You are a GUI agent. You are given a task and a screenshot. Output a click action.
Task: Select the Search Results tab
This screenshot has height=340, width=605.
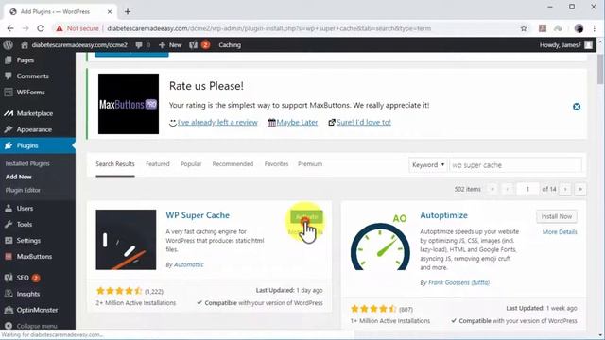[x=115, y=164]
